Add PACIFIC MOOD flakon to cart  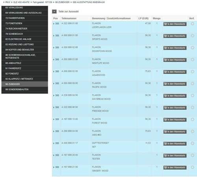(x=175, y=84)
